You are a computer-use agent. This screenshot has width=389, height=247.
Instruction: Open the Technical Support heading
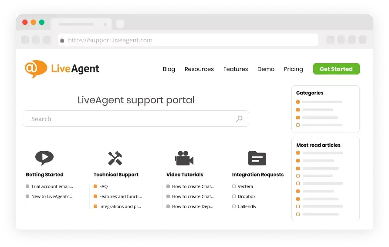(116, 175)
